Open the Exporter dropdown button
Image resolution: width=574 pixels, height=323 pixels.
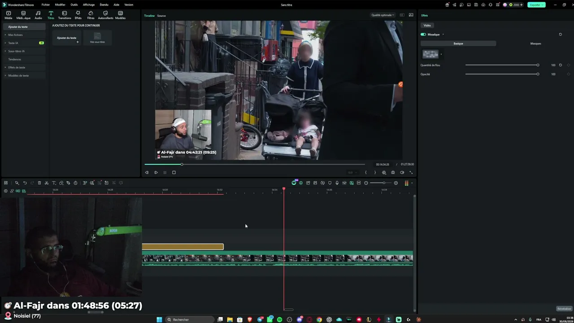pyautogui.click(x=536, y=5)
